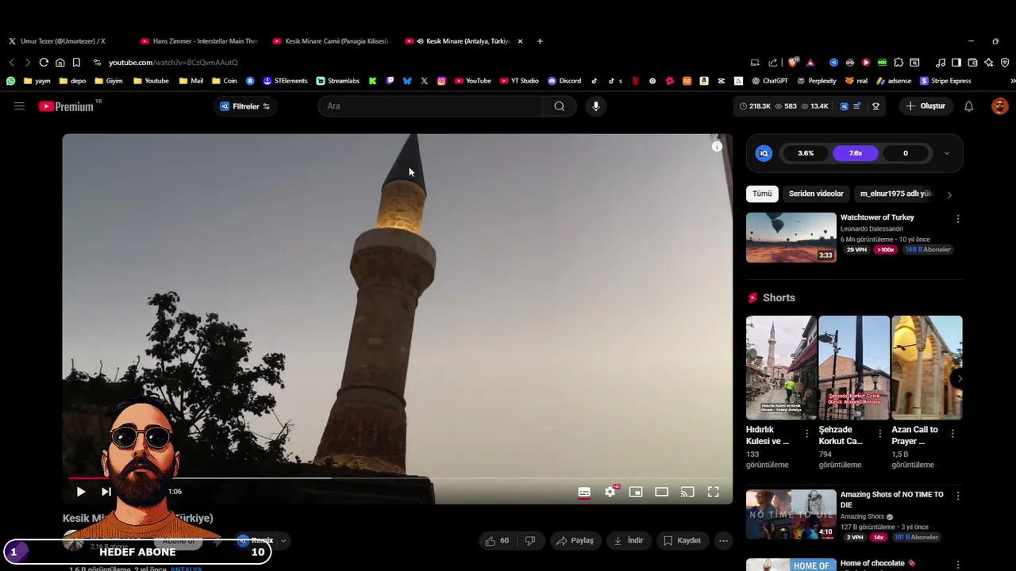Toggle the browser sidebar panel

point(956,63)
